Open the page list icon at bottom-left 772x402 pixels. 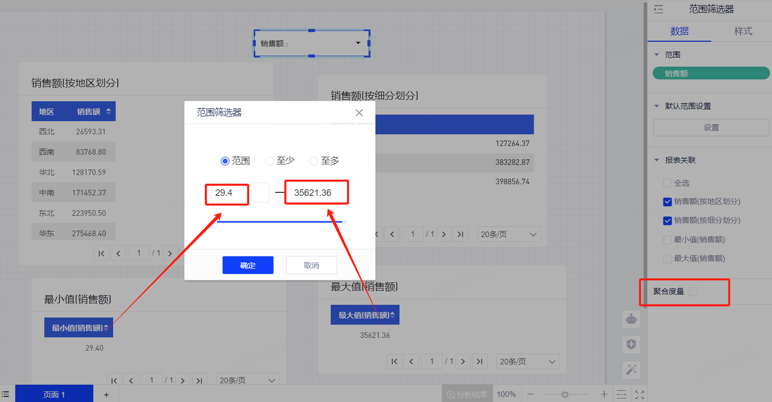coord(6,394)
